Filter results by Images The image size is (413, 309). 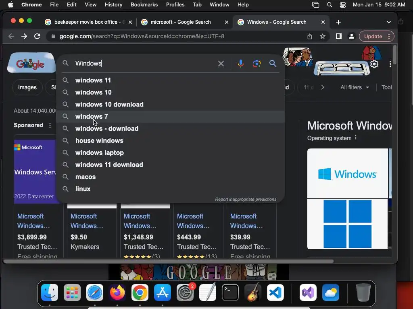tap(27, 87)
